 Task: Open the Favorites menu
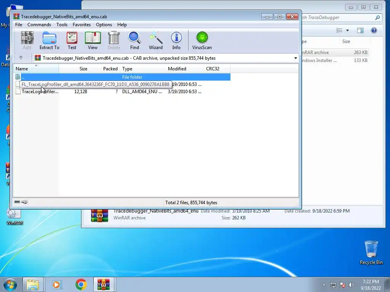coord(82,25)
